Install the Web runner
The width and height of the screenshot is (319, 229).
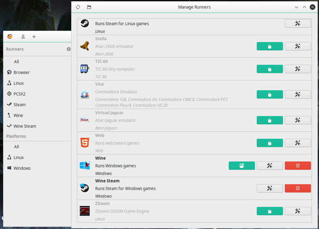pos(269,143)
